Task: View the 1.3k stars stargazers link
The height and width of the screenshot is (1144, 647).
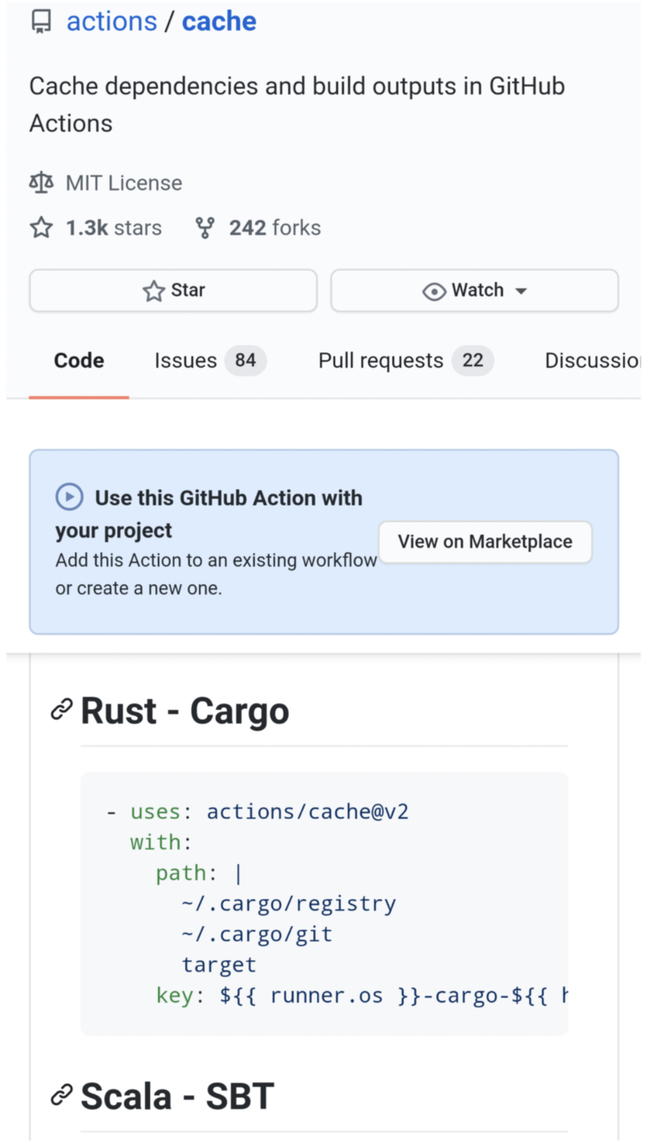Action: [114, 228]
